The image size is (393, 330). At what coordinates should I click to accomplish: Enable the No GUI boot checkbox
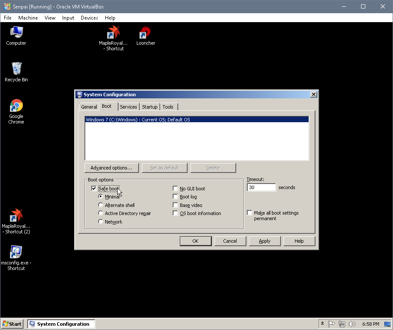(175, 188)
